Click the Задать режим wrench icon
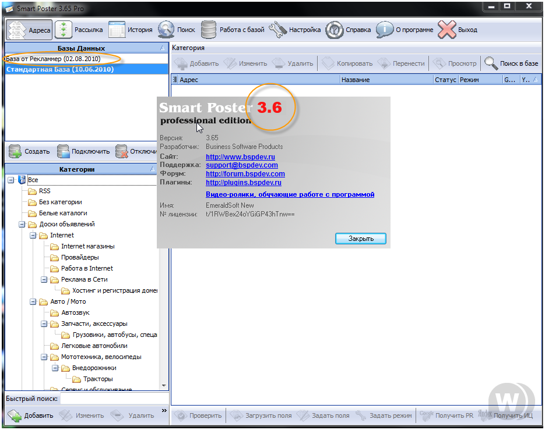The height and width of the screenshot is (430, 545). [x=361, y=415]
